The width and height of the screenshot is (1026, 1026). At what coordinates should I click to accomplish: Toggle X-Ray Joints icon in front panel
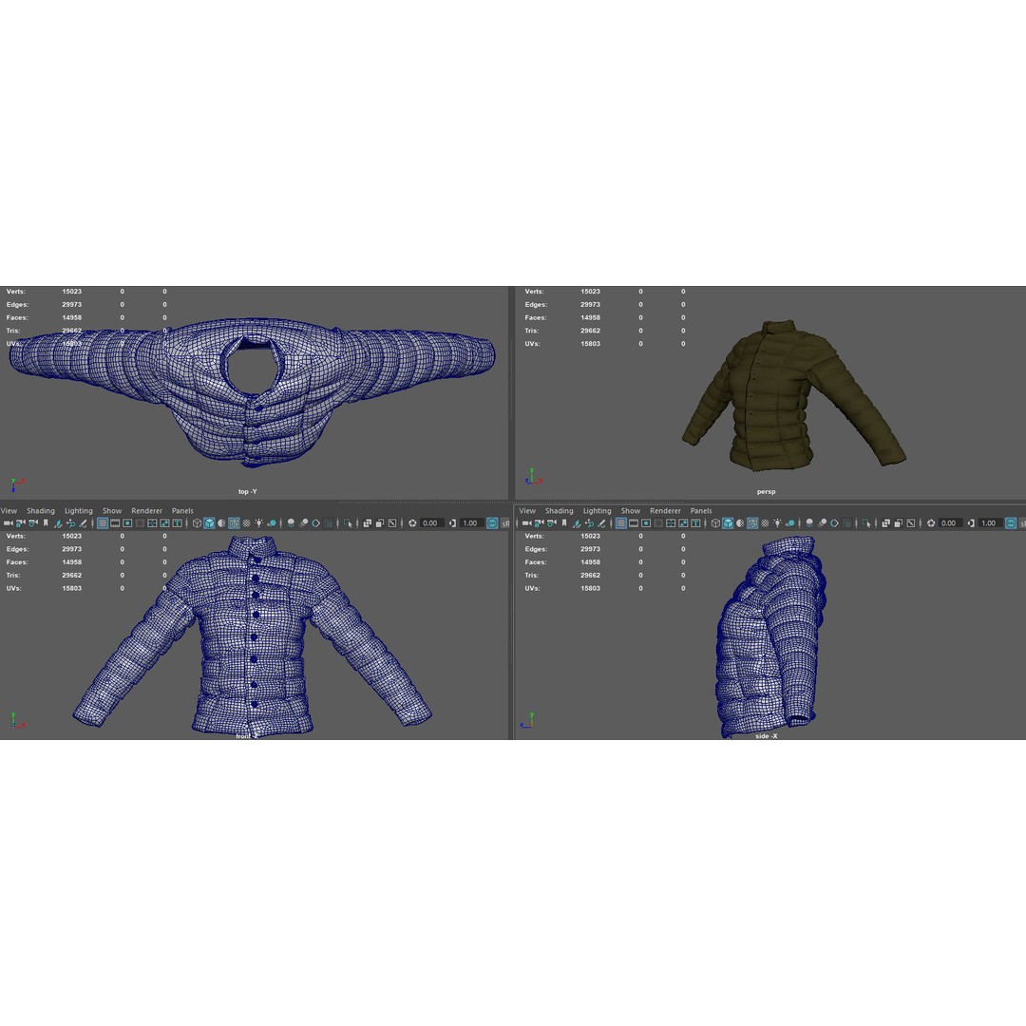(x=392, y=522)
